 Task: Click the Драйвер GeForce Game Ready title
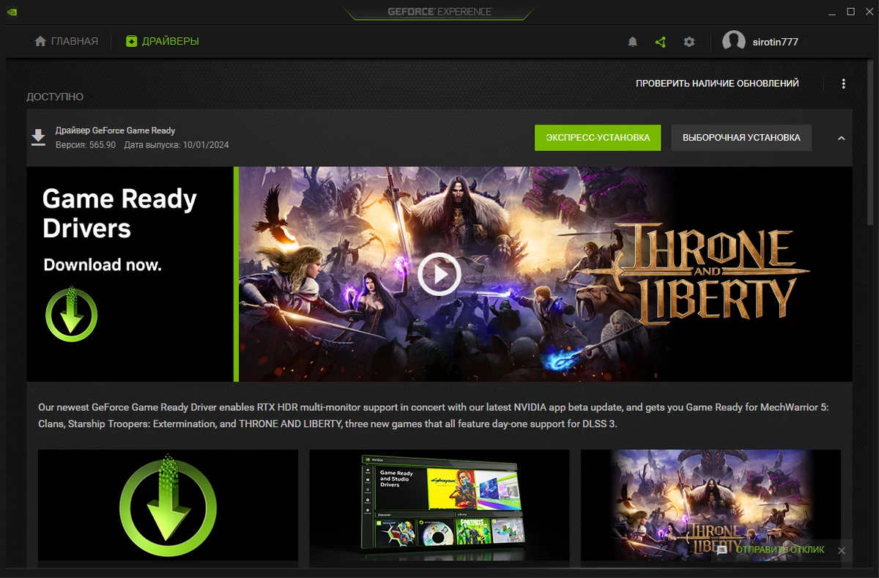pos(116,130)
